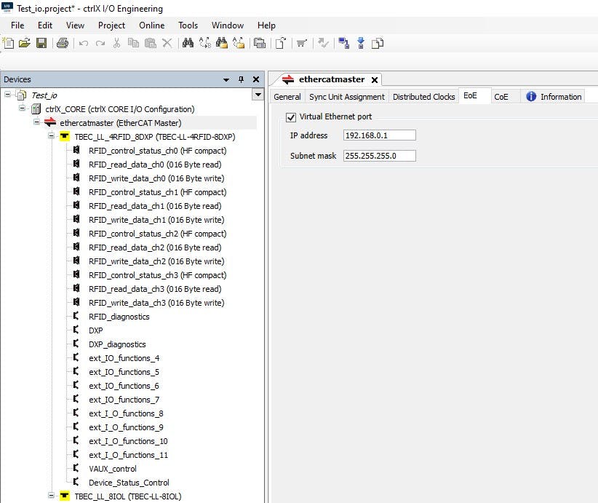The width and height of the screenshot is (598, 503).
Task: Click the blue download arrow icon
Action: pos(361,43)
